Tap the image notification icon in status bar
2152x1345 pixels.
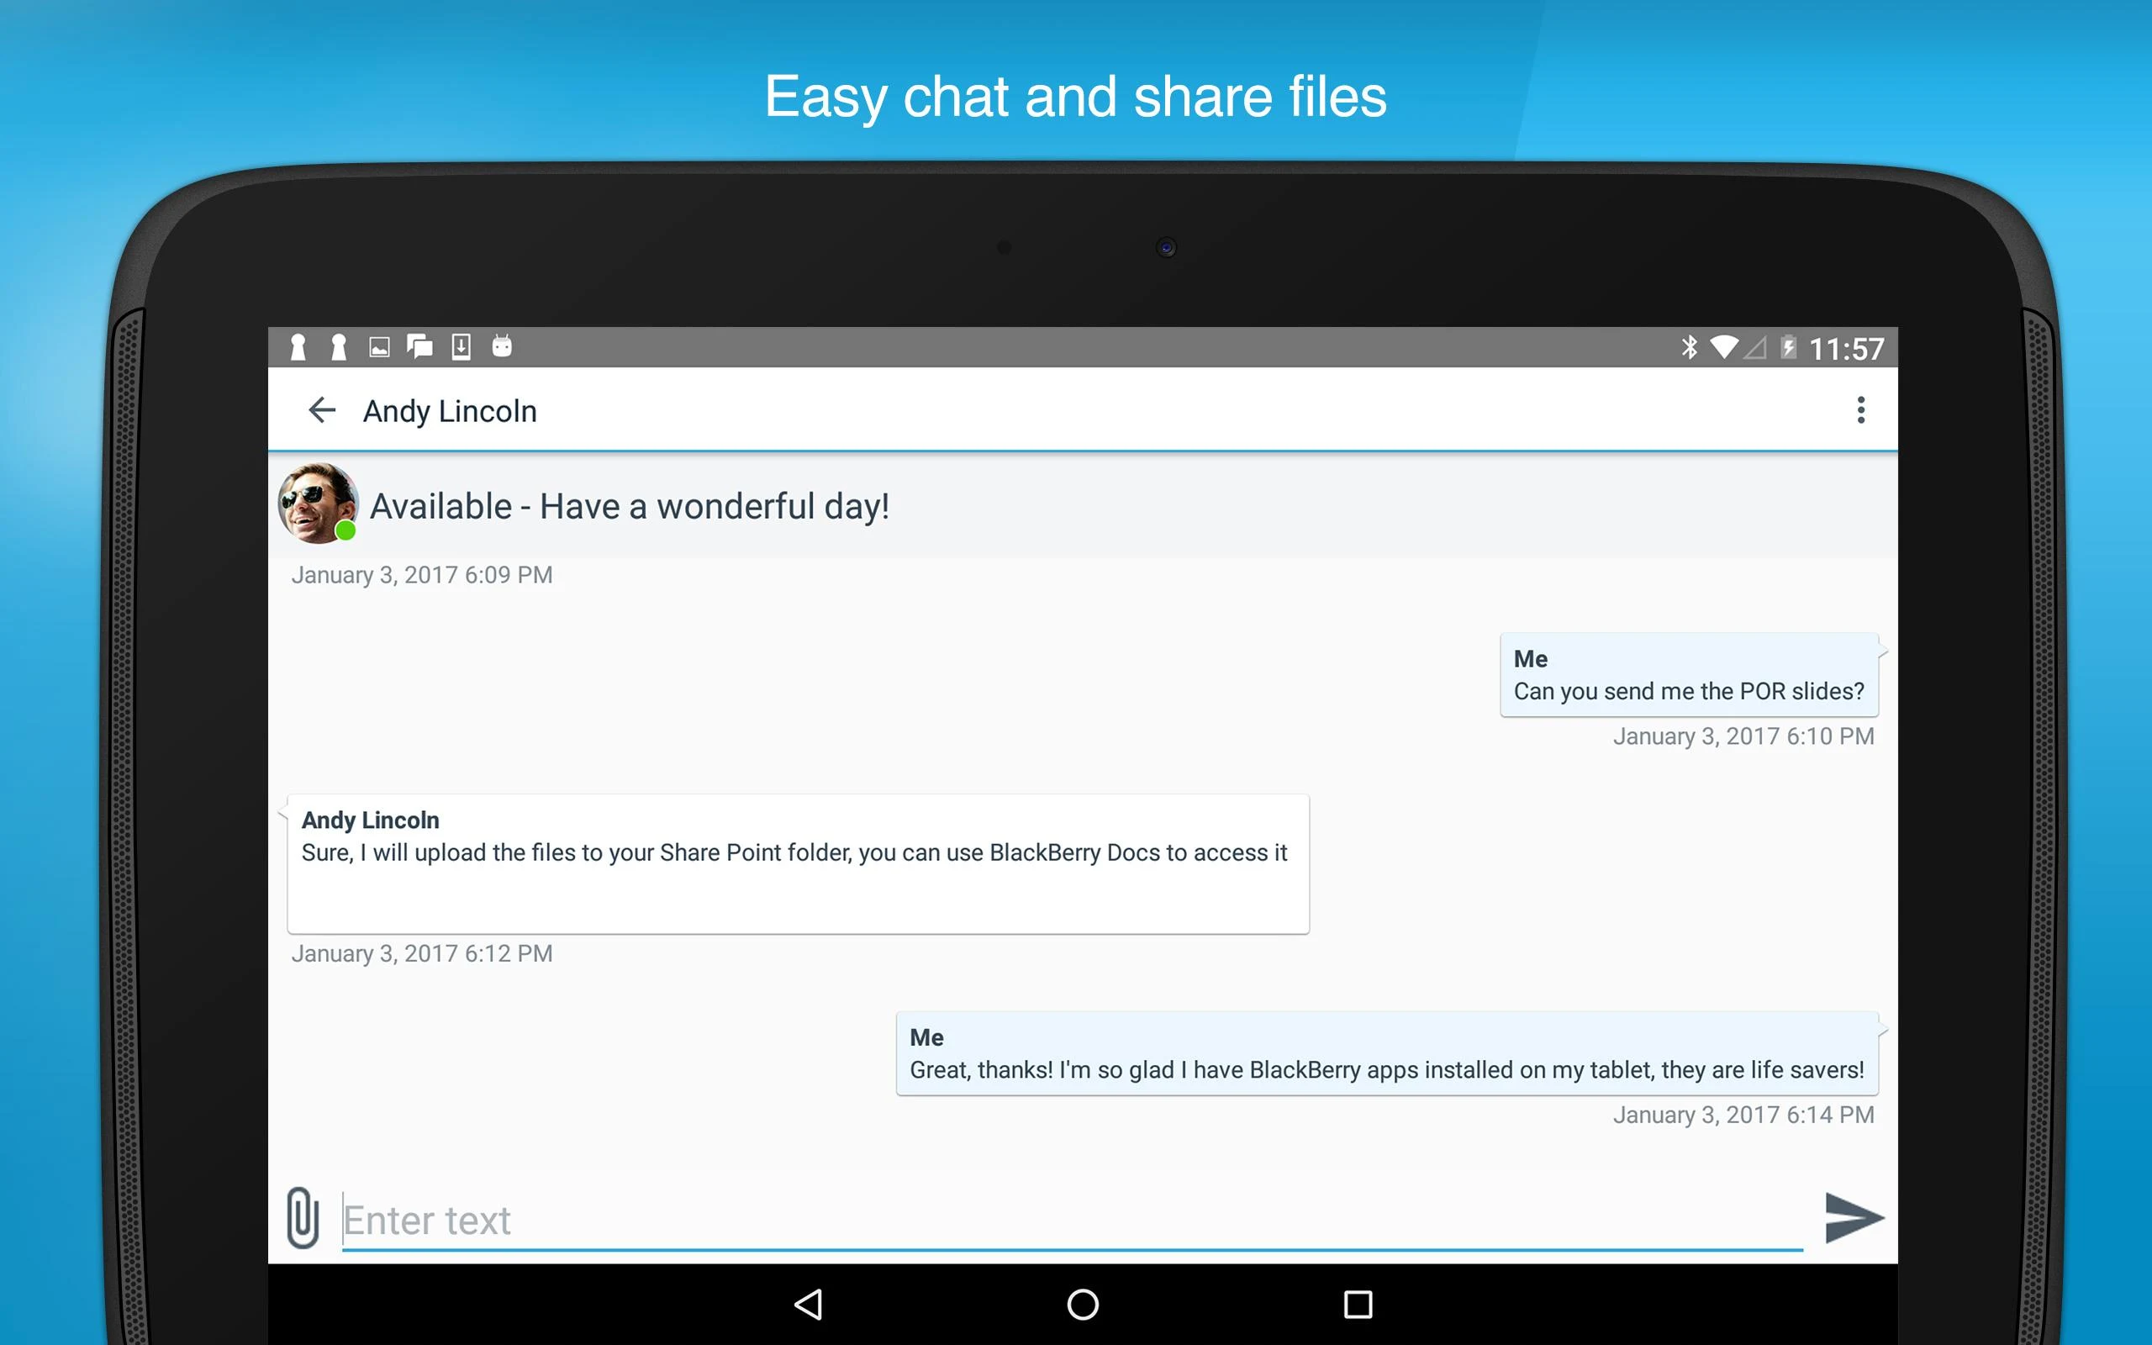[380, 347]
